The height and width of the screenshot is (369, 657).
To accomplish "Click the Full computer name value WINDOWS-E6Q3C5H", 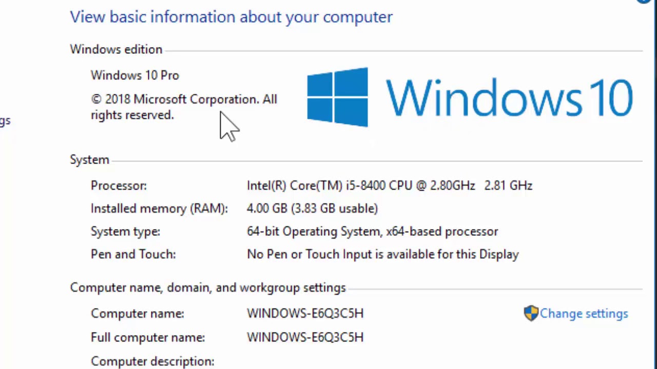I will (305, 338).
